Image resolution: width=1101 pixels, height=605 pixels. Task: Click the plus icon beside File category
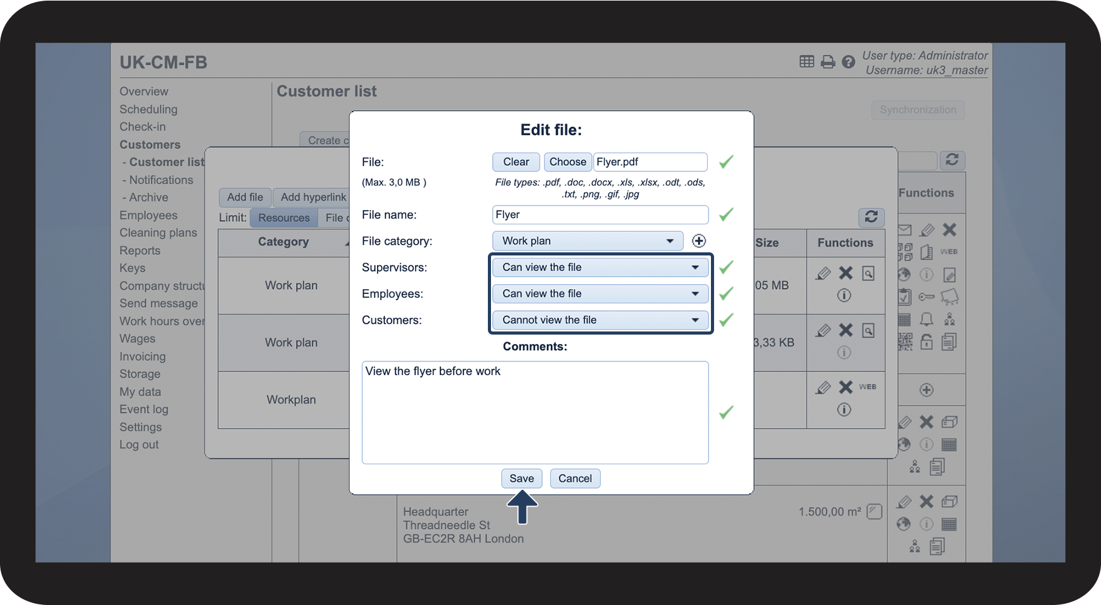(x=699, y=241)
